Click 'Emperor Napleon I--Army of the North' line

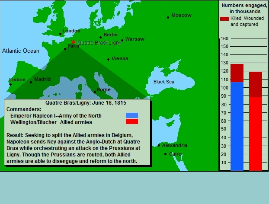(56, 116)
